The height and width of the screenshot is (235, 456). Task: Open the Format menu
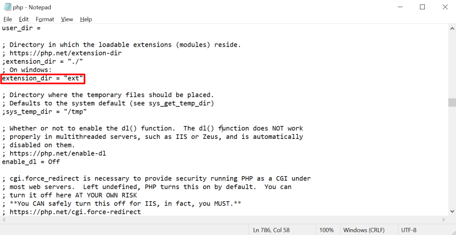tap(45, 19)
